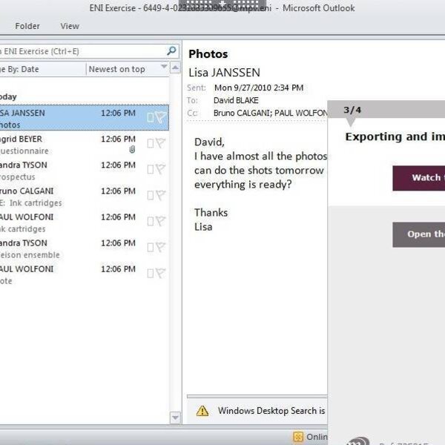Click the Online status icon
This screenshot has height=445, width=445.
click(x=298, y=437)
